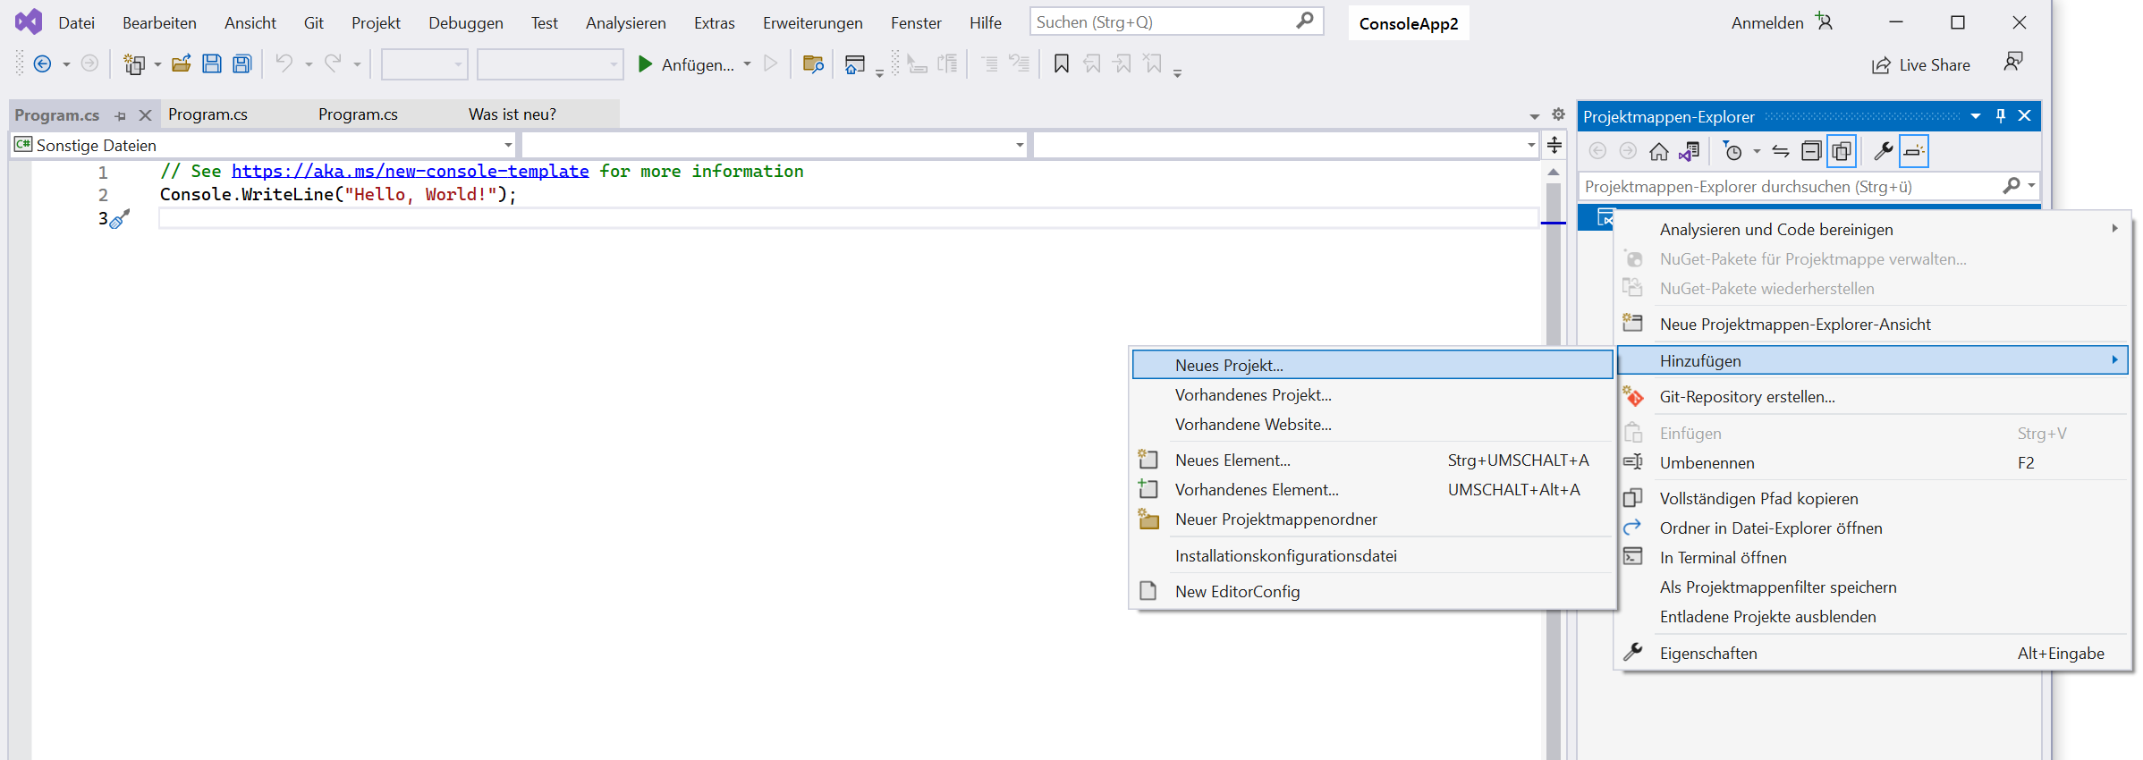
Task: Open the Projektmappen-Explorer window options arrow
Action: coord(1976,116)
